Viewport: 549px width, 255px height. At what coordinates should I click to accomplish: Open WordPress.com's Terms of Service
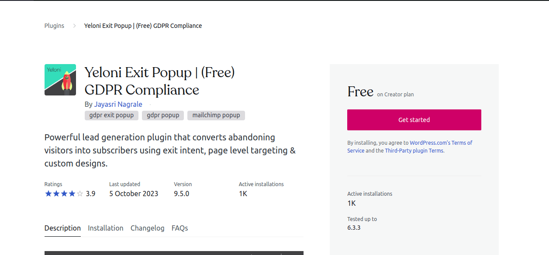point(441,143)
